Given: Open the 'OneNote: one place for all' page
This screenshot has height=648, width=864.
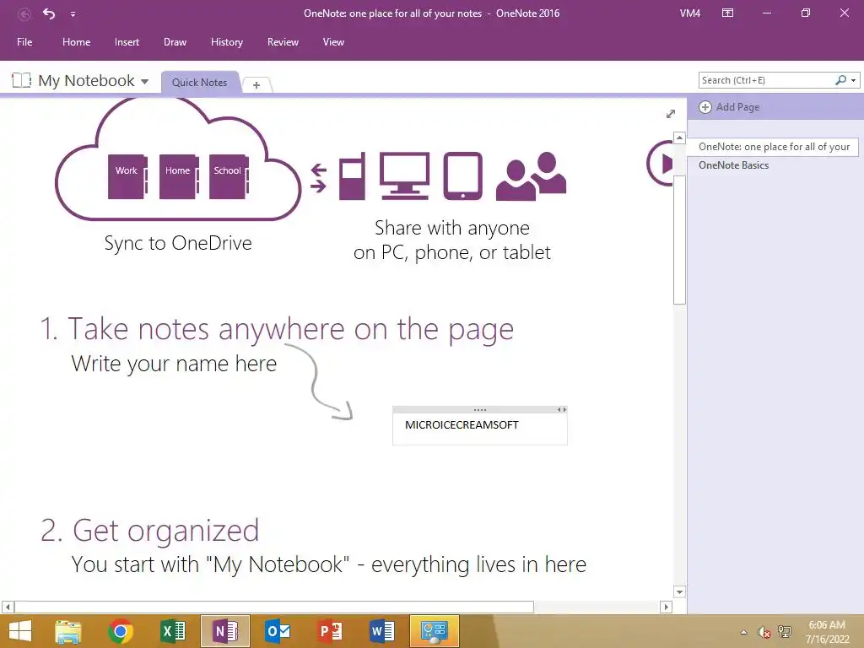Looking at the screenshot, I should pos(774,147).
